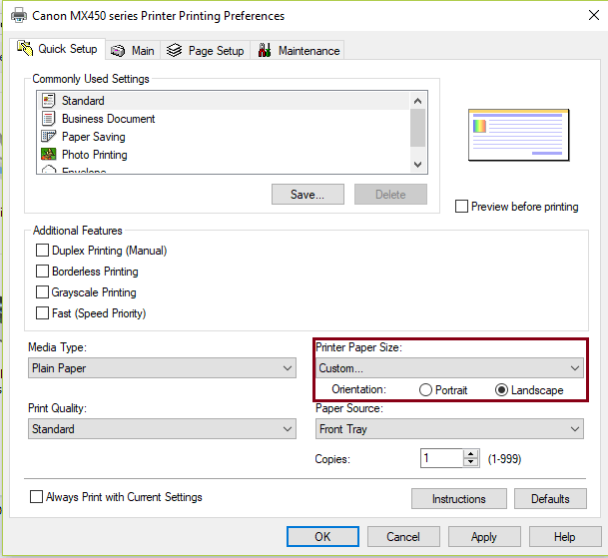Switch to the Page Setup tab
The image size is (608, 558).
pyautogui.click(x=205, y=51)
